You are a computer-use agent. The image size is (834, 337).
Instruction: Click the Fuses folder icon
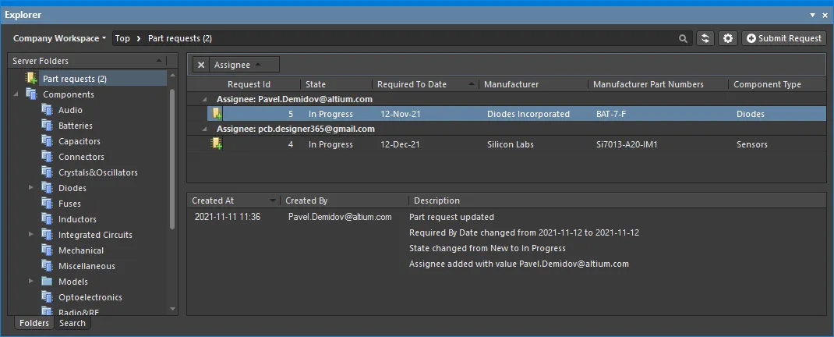47,204
